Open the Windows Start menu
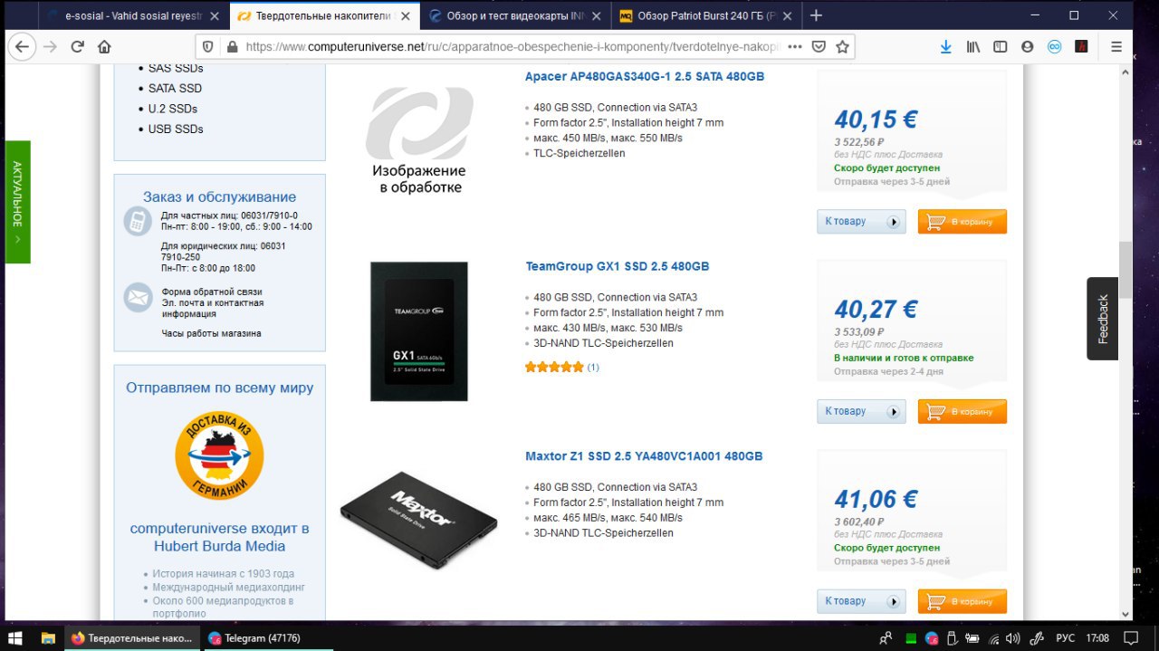This screenshot has width=1159, height=651. click(16, 637)
